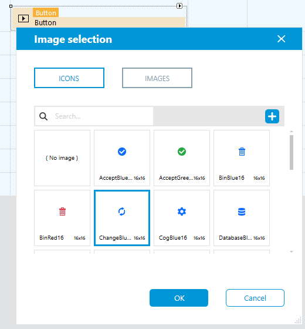Viewport: 305px width, 329px height.
Task: Close the Image selection dialog
Action: [x=281, y=39]
